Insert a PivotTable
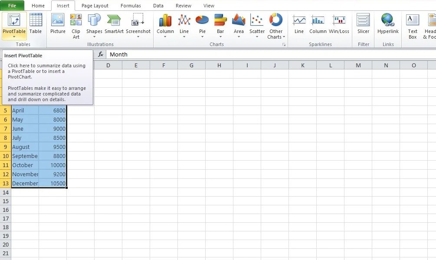 (14, 25)
